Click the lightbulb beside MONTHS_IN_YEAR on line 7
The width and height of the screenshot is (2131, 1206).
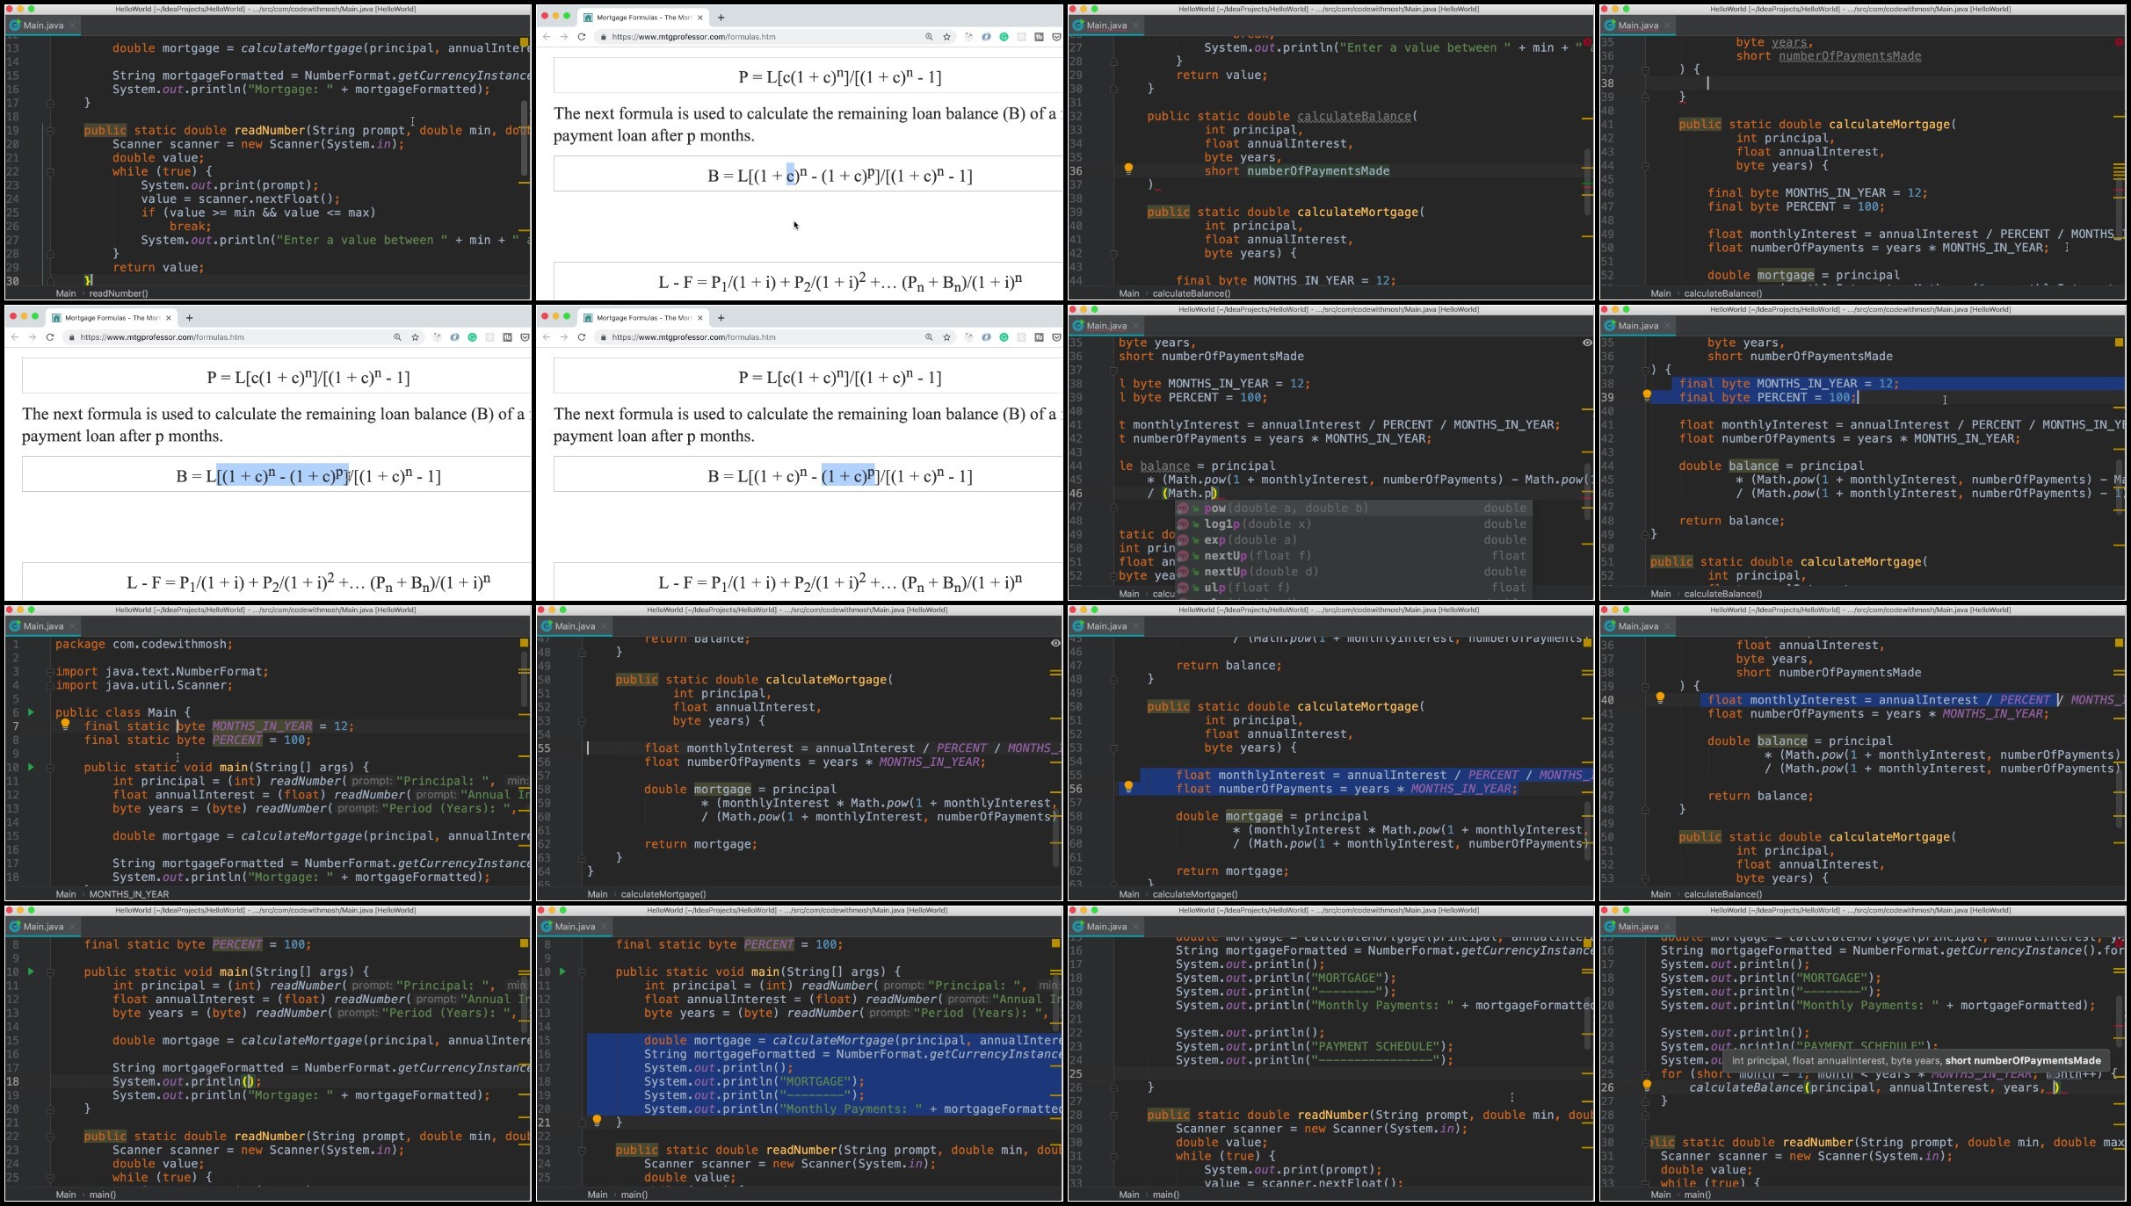click(65, 725)
